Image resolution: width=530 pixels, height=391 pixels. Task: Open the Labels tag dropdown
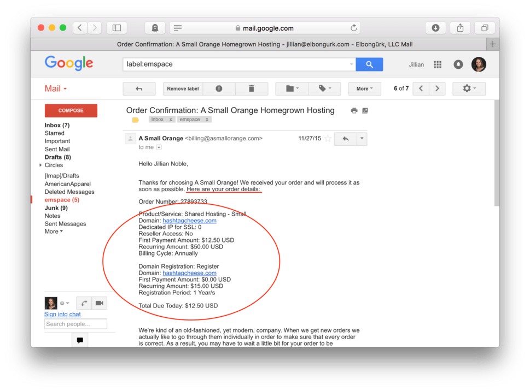pyautogui.click(x=324, y=88)
